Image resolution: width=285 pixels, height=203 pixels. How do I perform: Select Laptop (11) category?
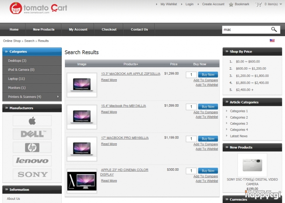[x=32, y=79]
